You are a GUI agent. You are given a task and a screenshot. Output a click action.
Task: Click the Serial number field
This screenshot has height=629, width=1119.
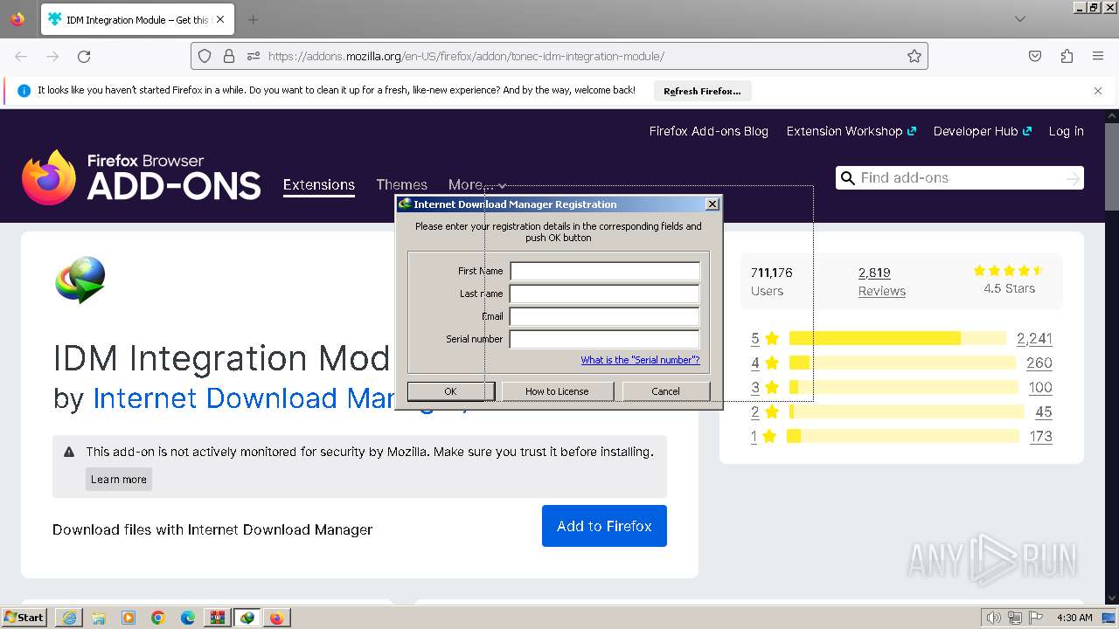[x=605, y=339]
